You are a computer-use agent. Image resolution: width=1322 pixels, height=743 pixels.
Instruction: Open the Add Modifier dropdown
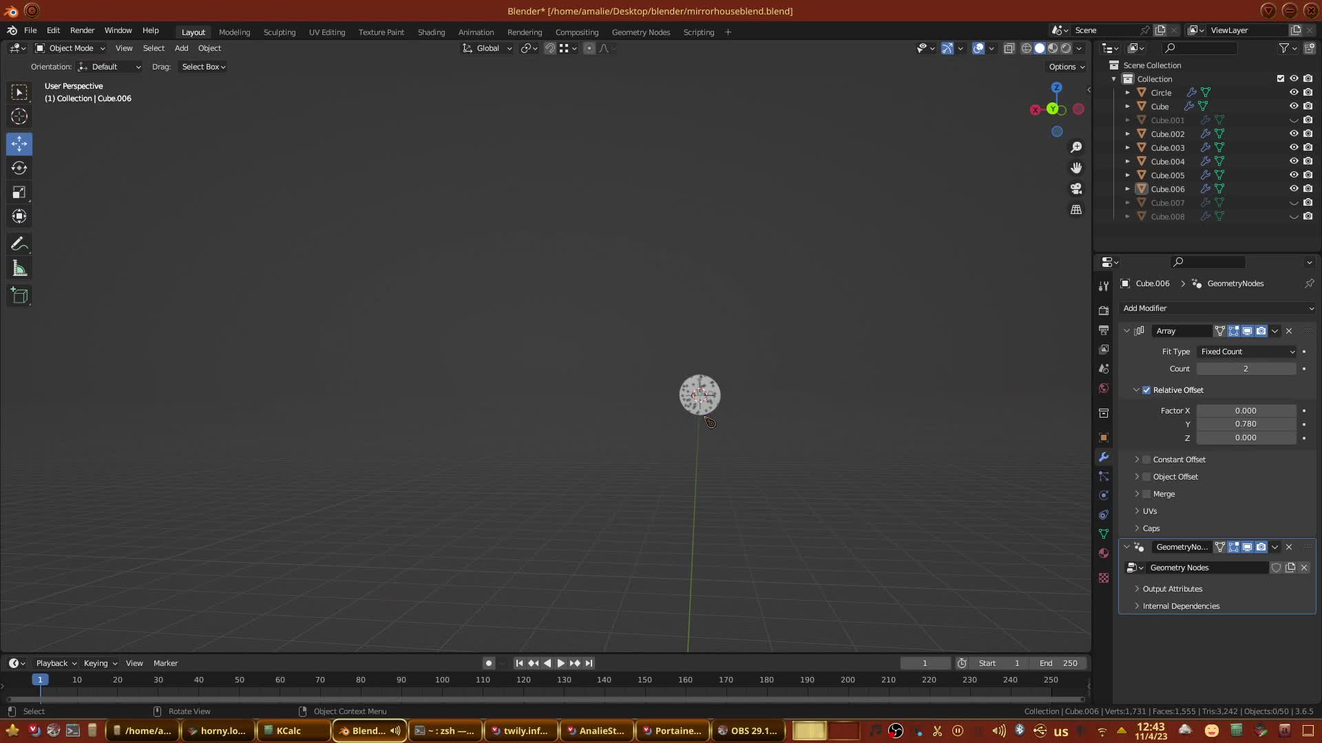click(1217, 308)
